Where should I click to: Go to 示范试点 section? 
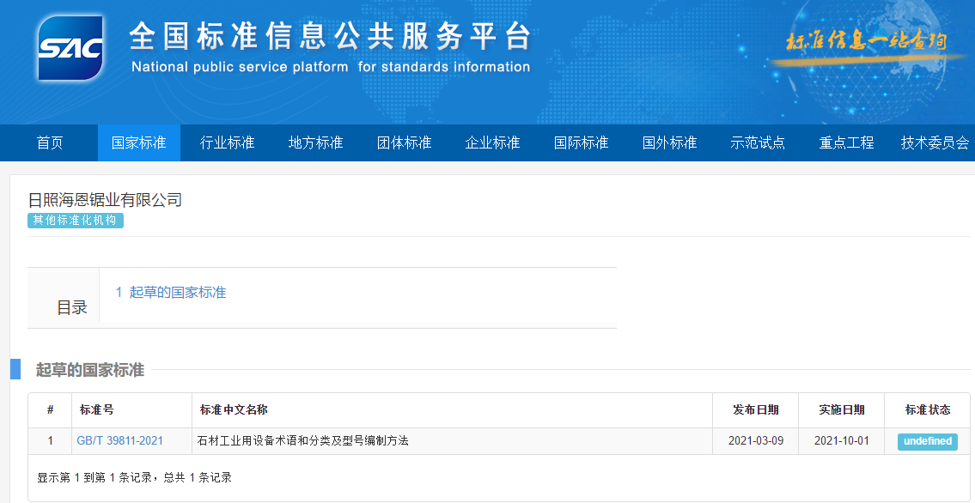click(x=758, y=142)
